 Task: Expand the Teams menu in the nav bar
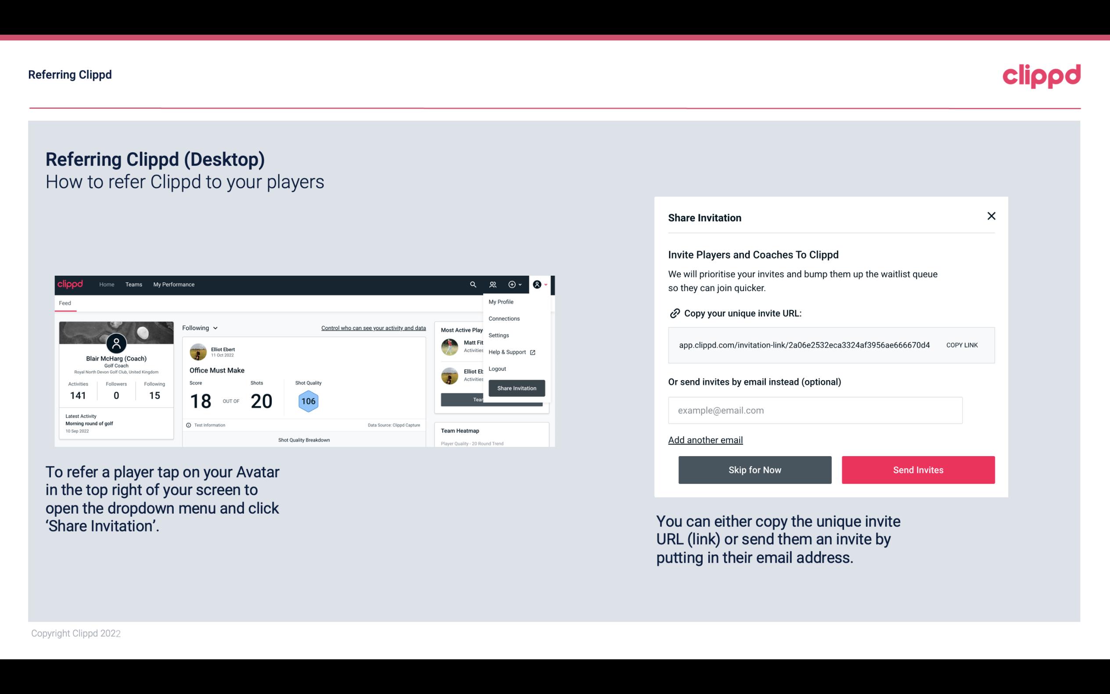pyautogui.click(x=133, y=284)
